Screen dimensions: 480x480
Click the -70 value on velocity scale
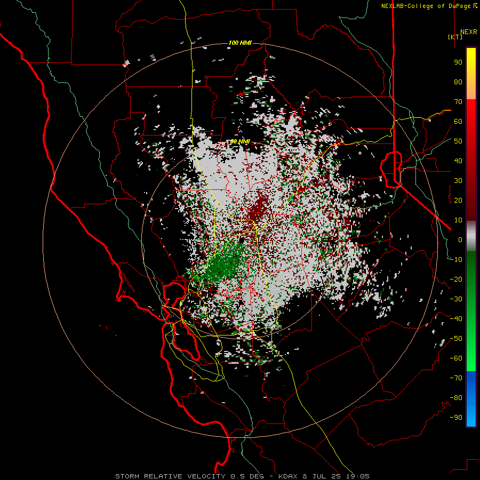456,378
